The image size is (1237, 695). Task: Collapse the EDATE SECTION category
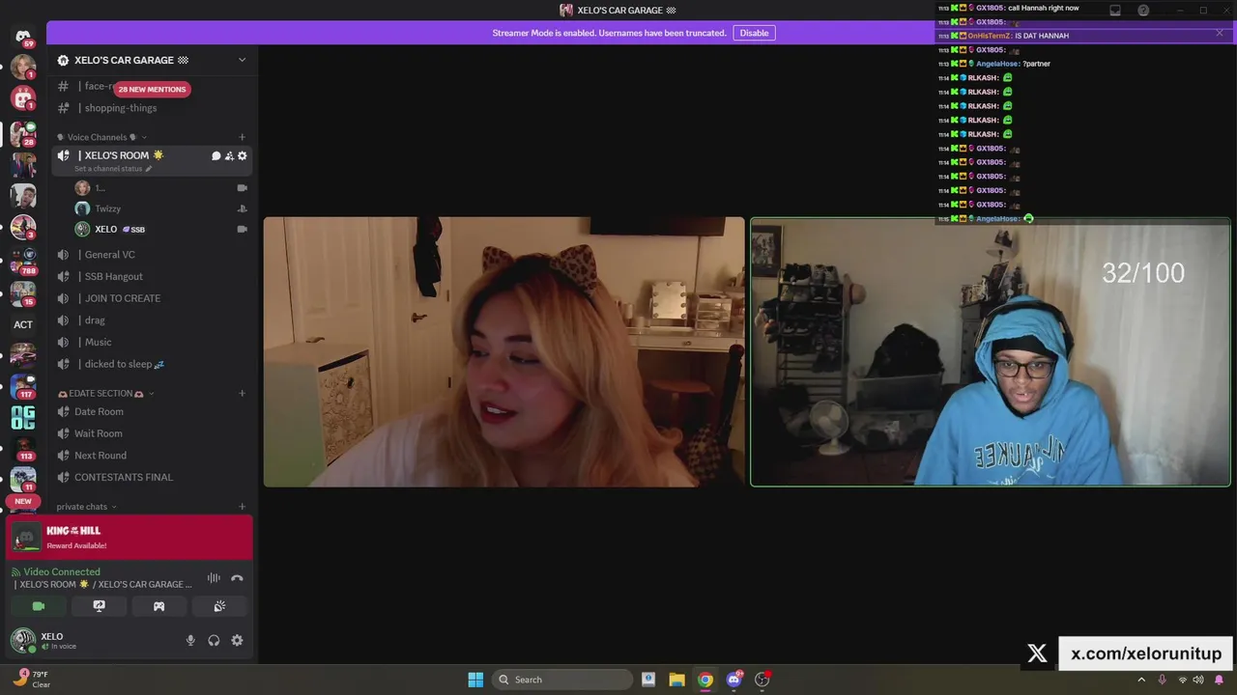click(x=105, y=393)
